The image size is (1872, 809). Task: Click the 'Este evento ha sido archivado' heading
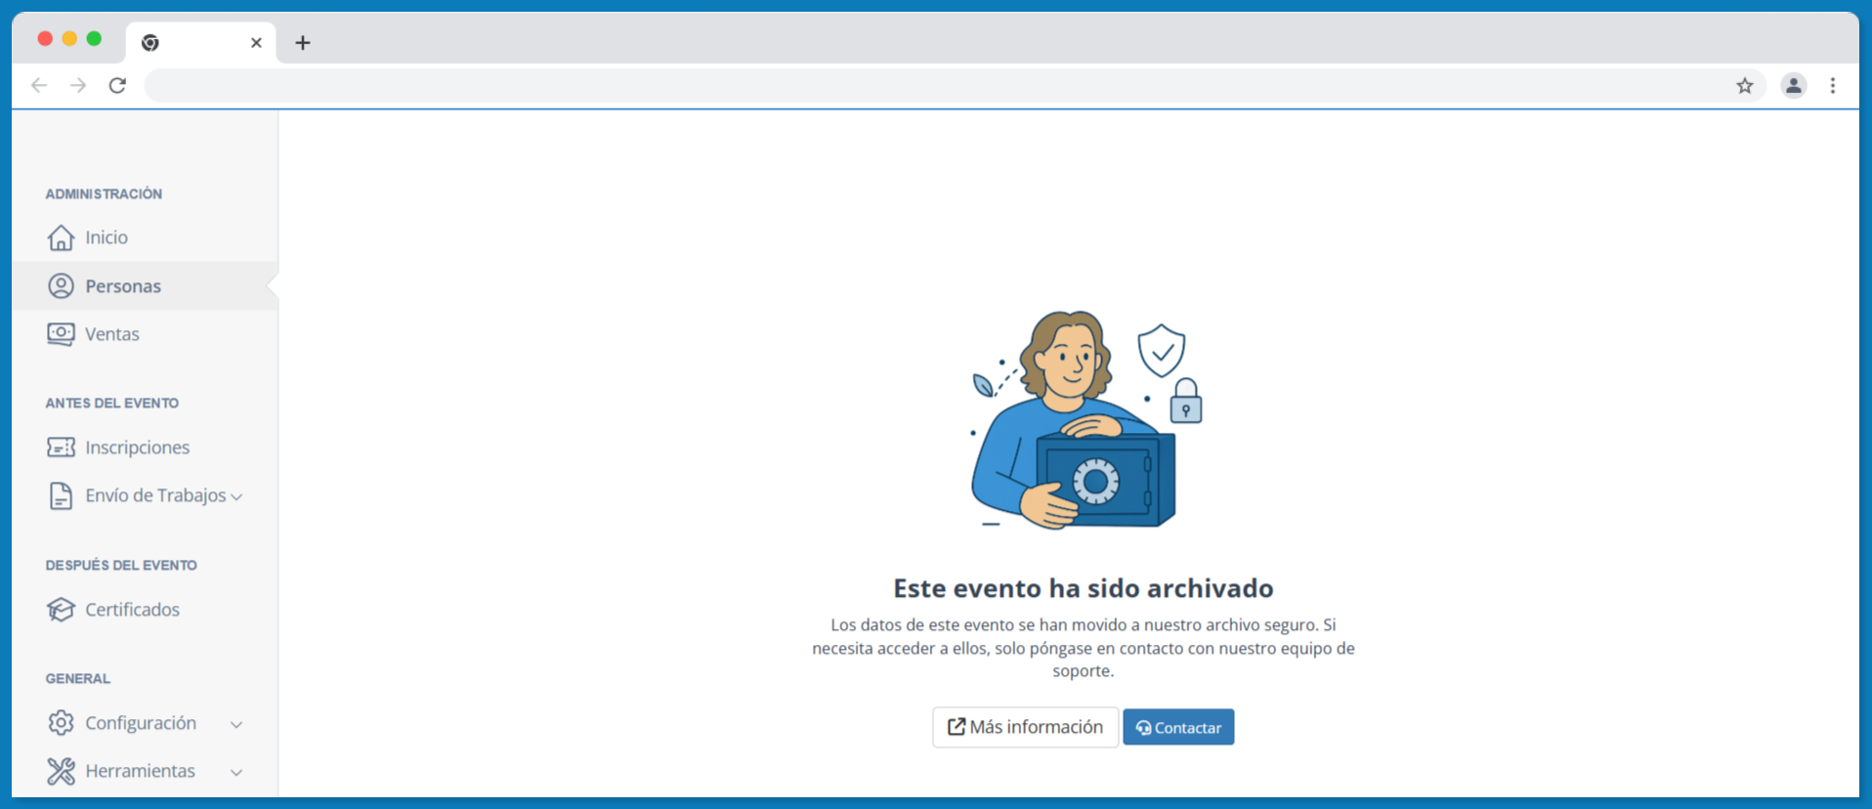coord(1084,588)
